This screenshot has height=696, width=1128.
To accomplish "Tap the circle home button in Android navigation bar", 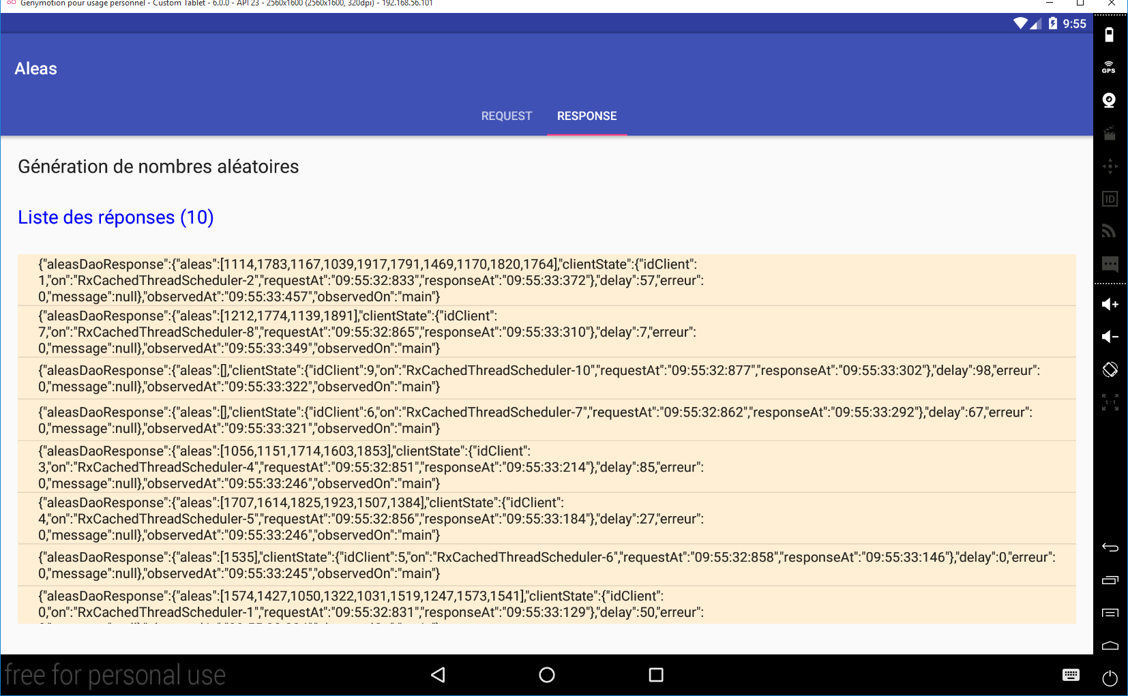I will (547, 675).
